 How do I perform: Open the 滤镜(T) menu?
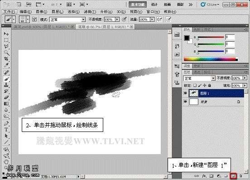point(90,12)
